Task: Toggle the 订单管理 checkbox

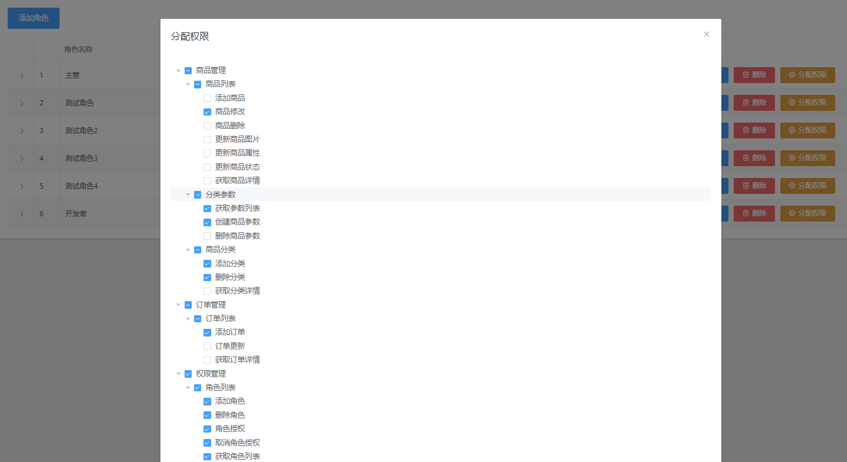Action: (x=188, y=305)
